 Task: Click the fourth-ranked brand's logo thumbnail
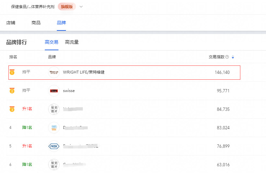pos(54,128)
